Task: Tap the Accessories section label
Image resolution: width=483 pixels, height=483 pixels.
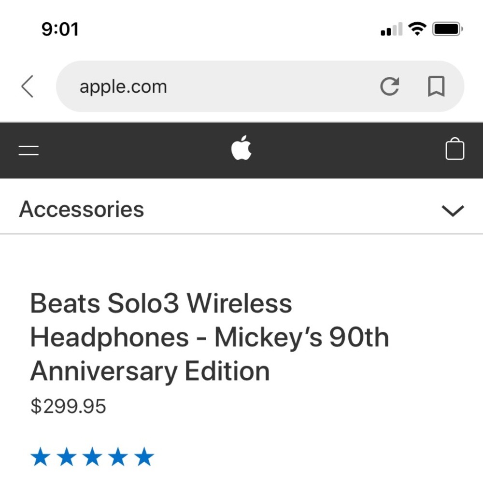Action: (x=82, y=210)
